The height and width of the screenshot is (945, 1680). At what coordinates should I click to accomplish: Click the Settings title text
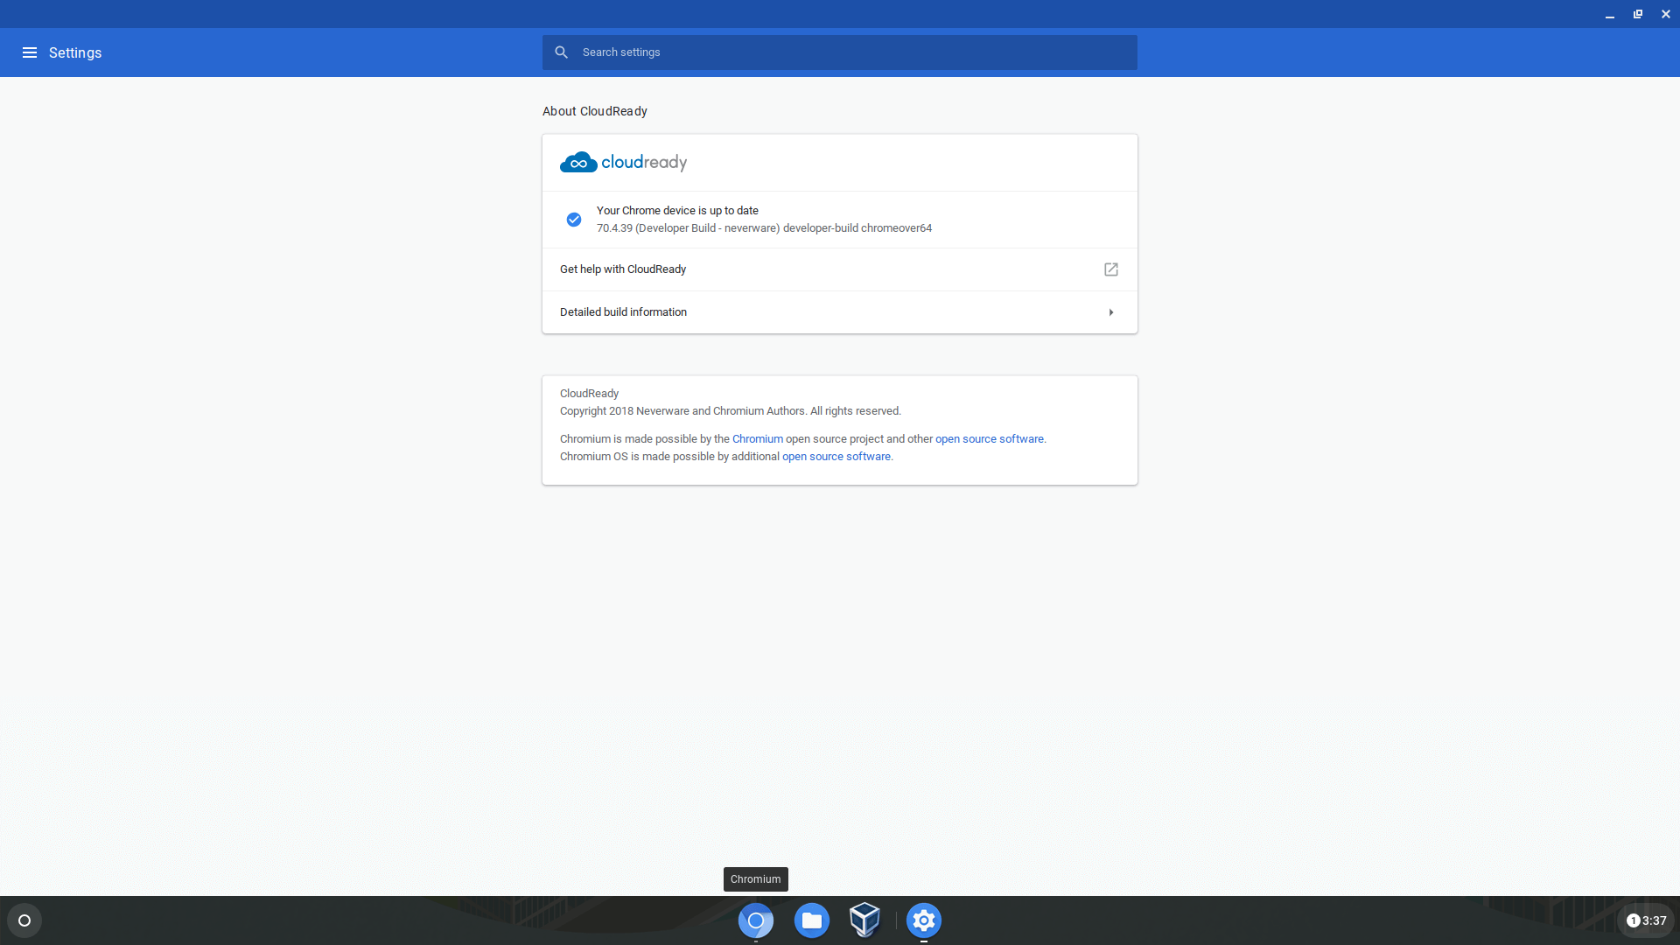75,52
